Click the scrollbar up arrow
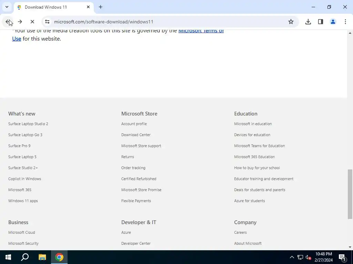Screen dimensions: 353x264 350,33
